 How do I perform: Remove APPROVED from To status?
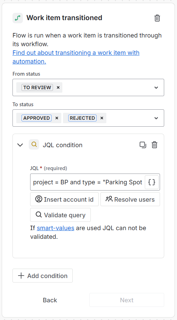[x=57, y=118]
